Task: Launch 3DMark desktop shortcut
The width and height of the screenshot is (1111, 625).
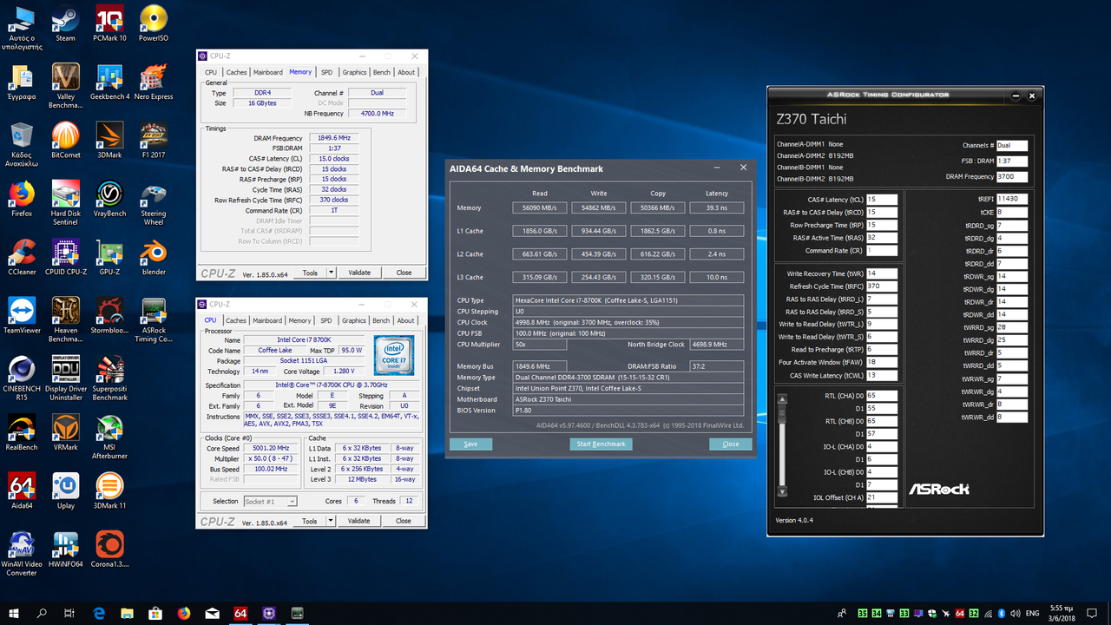Action: [109, 141]
